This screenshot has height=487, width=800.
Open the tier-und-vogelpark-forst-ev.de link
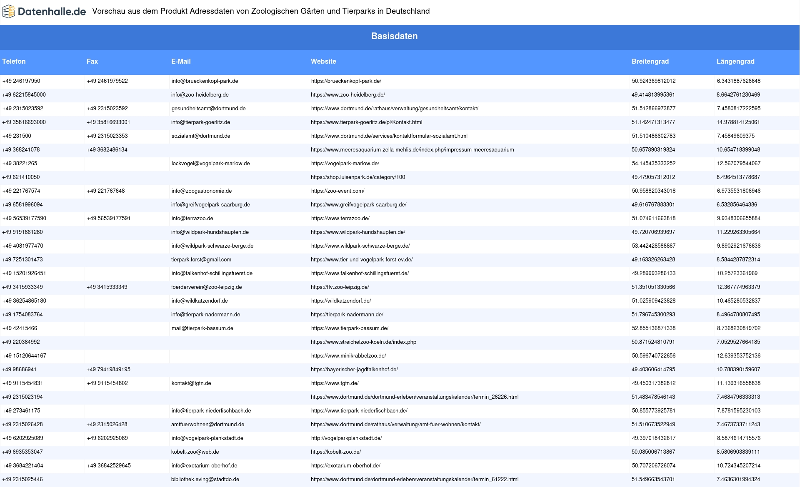click(x=362, y=260)
